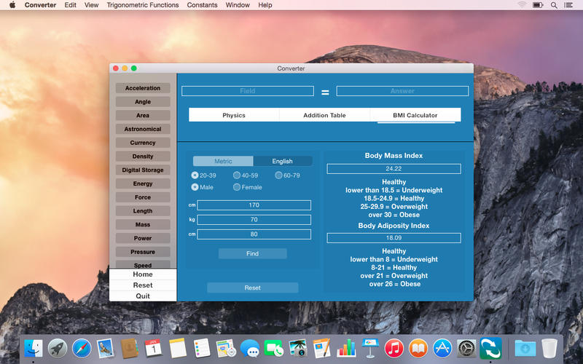
Task: Select the 40-59 age radio button
Action: pyautogui.click(x=236, y=175)
